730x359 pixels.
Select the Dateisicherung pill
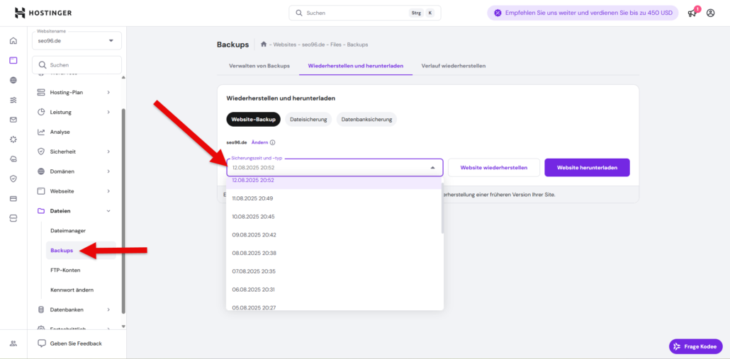(308, 120)
